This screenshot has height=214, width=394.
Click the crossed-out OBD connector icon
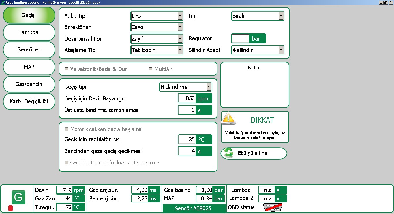[x=273, y=207]
